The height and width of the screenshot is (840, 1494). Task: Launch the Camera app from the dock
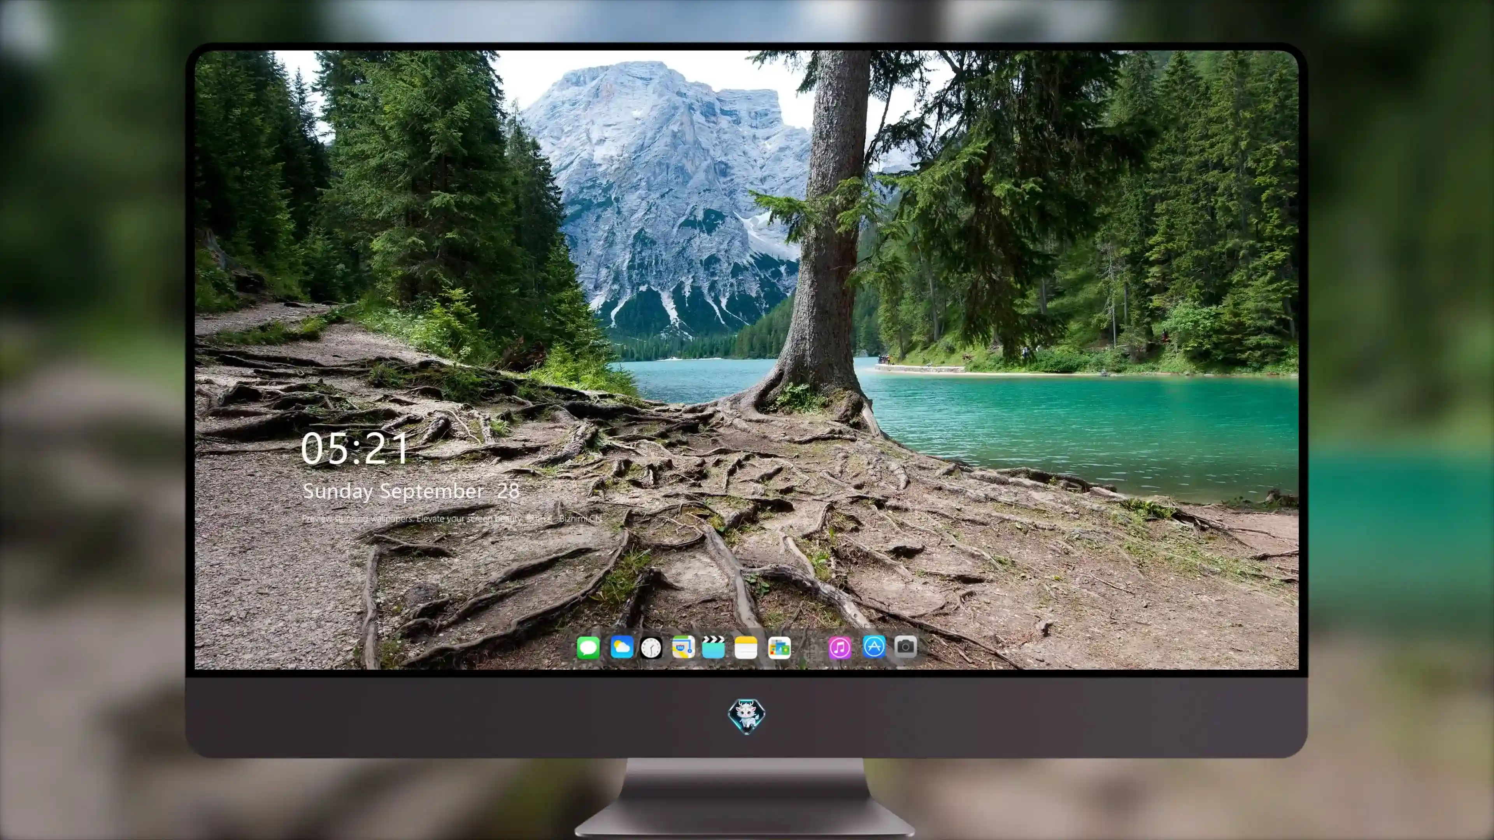click(905, 646)
